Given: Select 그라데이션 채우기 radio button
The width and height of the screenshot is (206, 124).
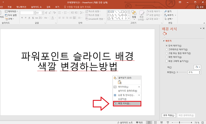Looking at the screenshot, I should tap(167, 50).
